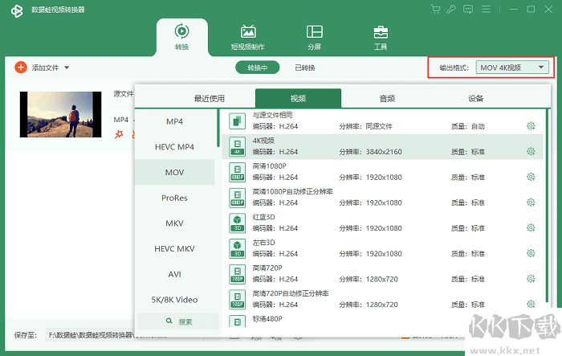The height and width of the screenshot is (356, 562).
Task: Click the shopping cart icon in title bar
Action: click(436, 9)
